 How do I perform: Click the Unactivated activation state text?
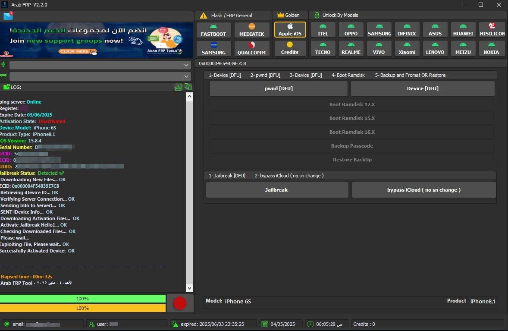[x=52, y=121]
